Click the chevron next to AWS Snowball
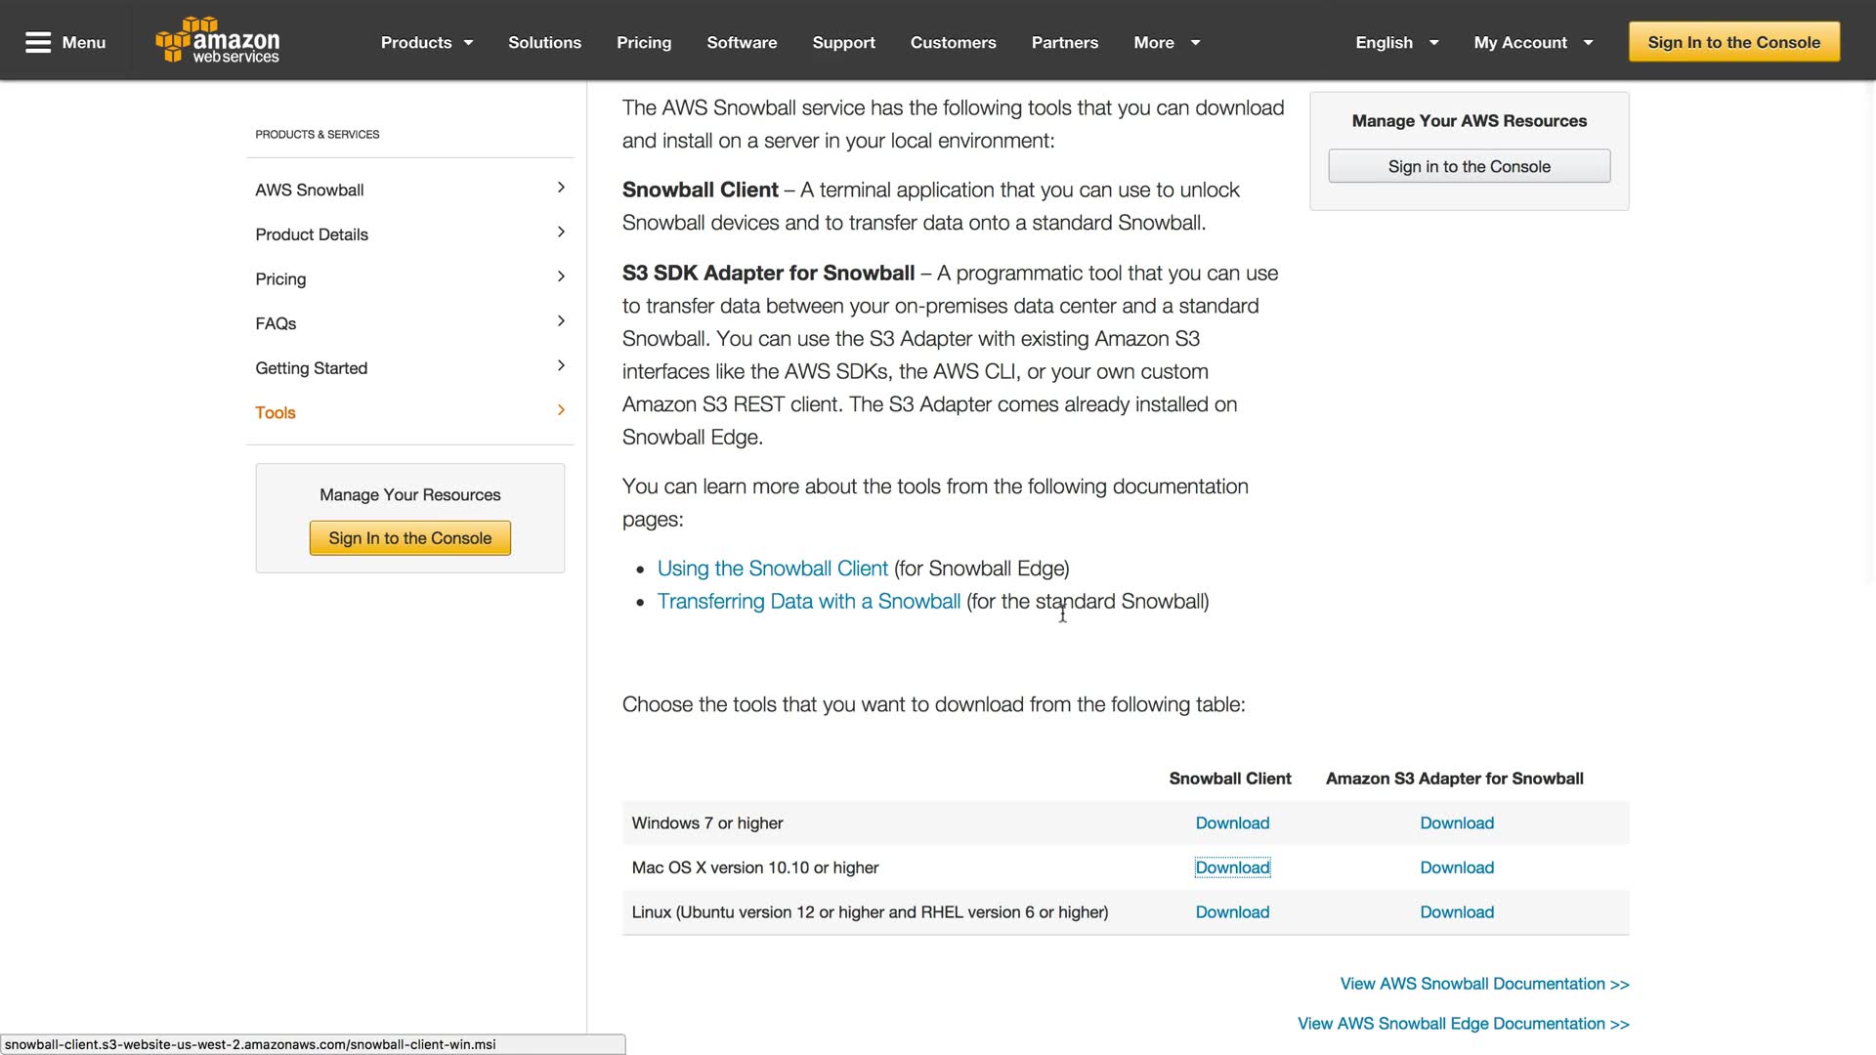Screen dimensions: 1876x1055 [561, 188]
